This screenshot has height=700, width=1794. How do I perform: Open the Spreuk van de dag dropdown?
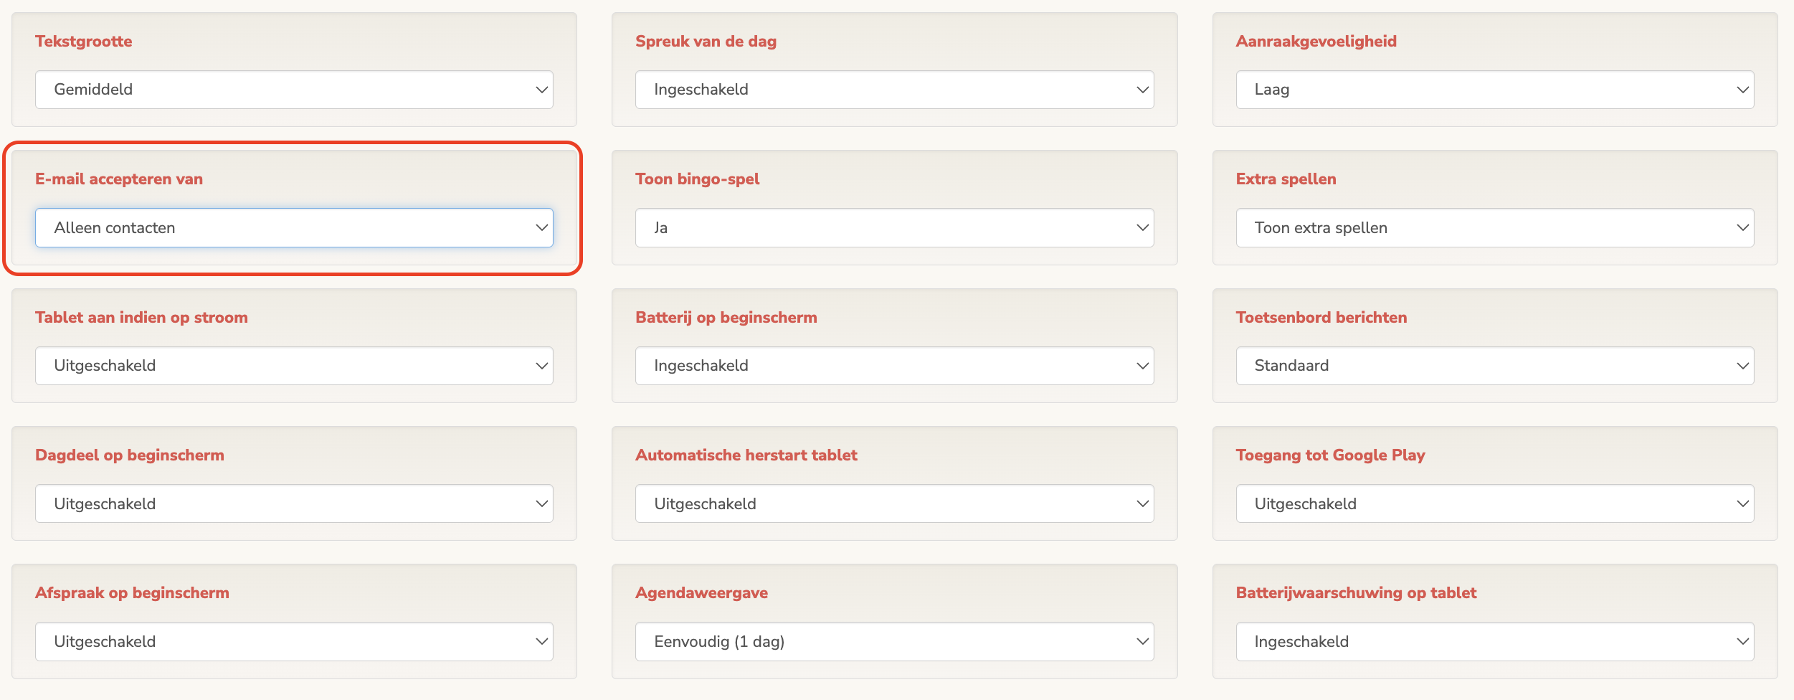(x=894, y=90)
